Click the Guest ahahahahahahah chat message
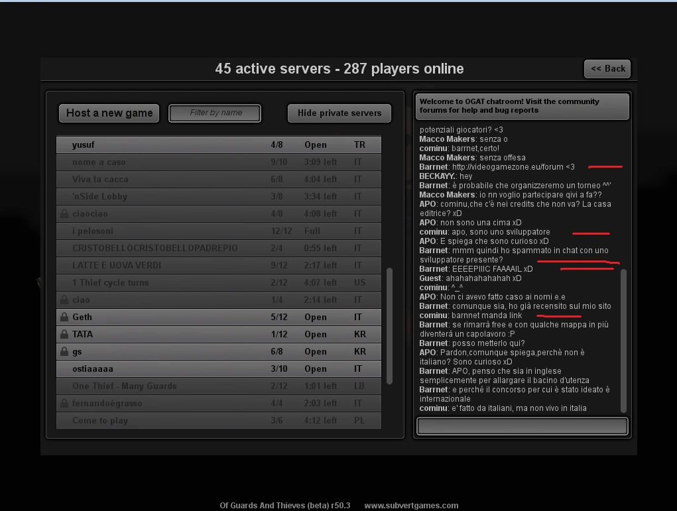The width and height of the screenshot is (677, 511). (470, 278)
